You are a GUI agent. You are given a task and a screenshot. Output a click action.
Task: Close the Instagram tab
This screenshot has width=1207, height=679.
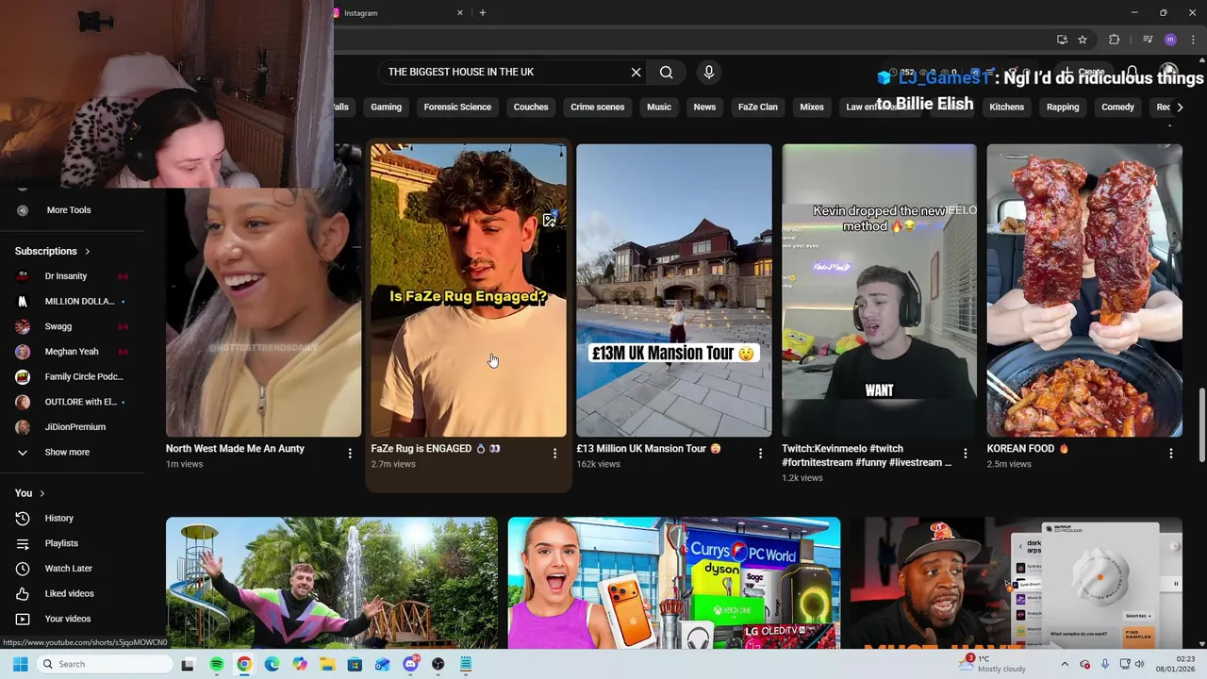coord(460,13)
